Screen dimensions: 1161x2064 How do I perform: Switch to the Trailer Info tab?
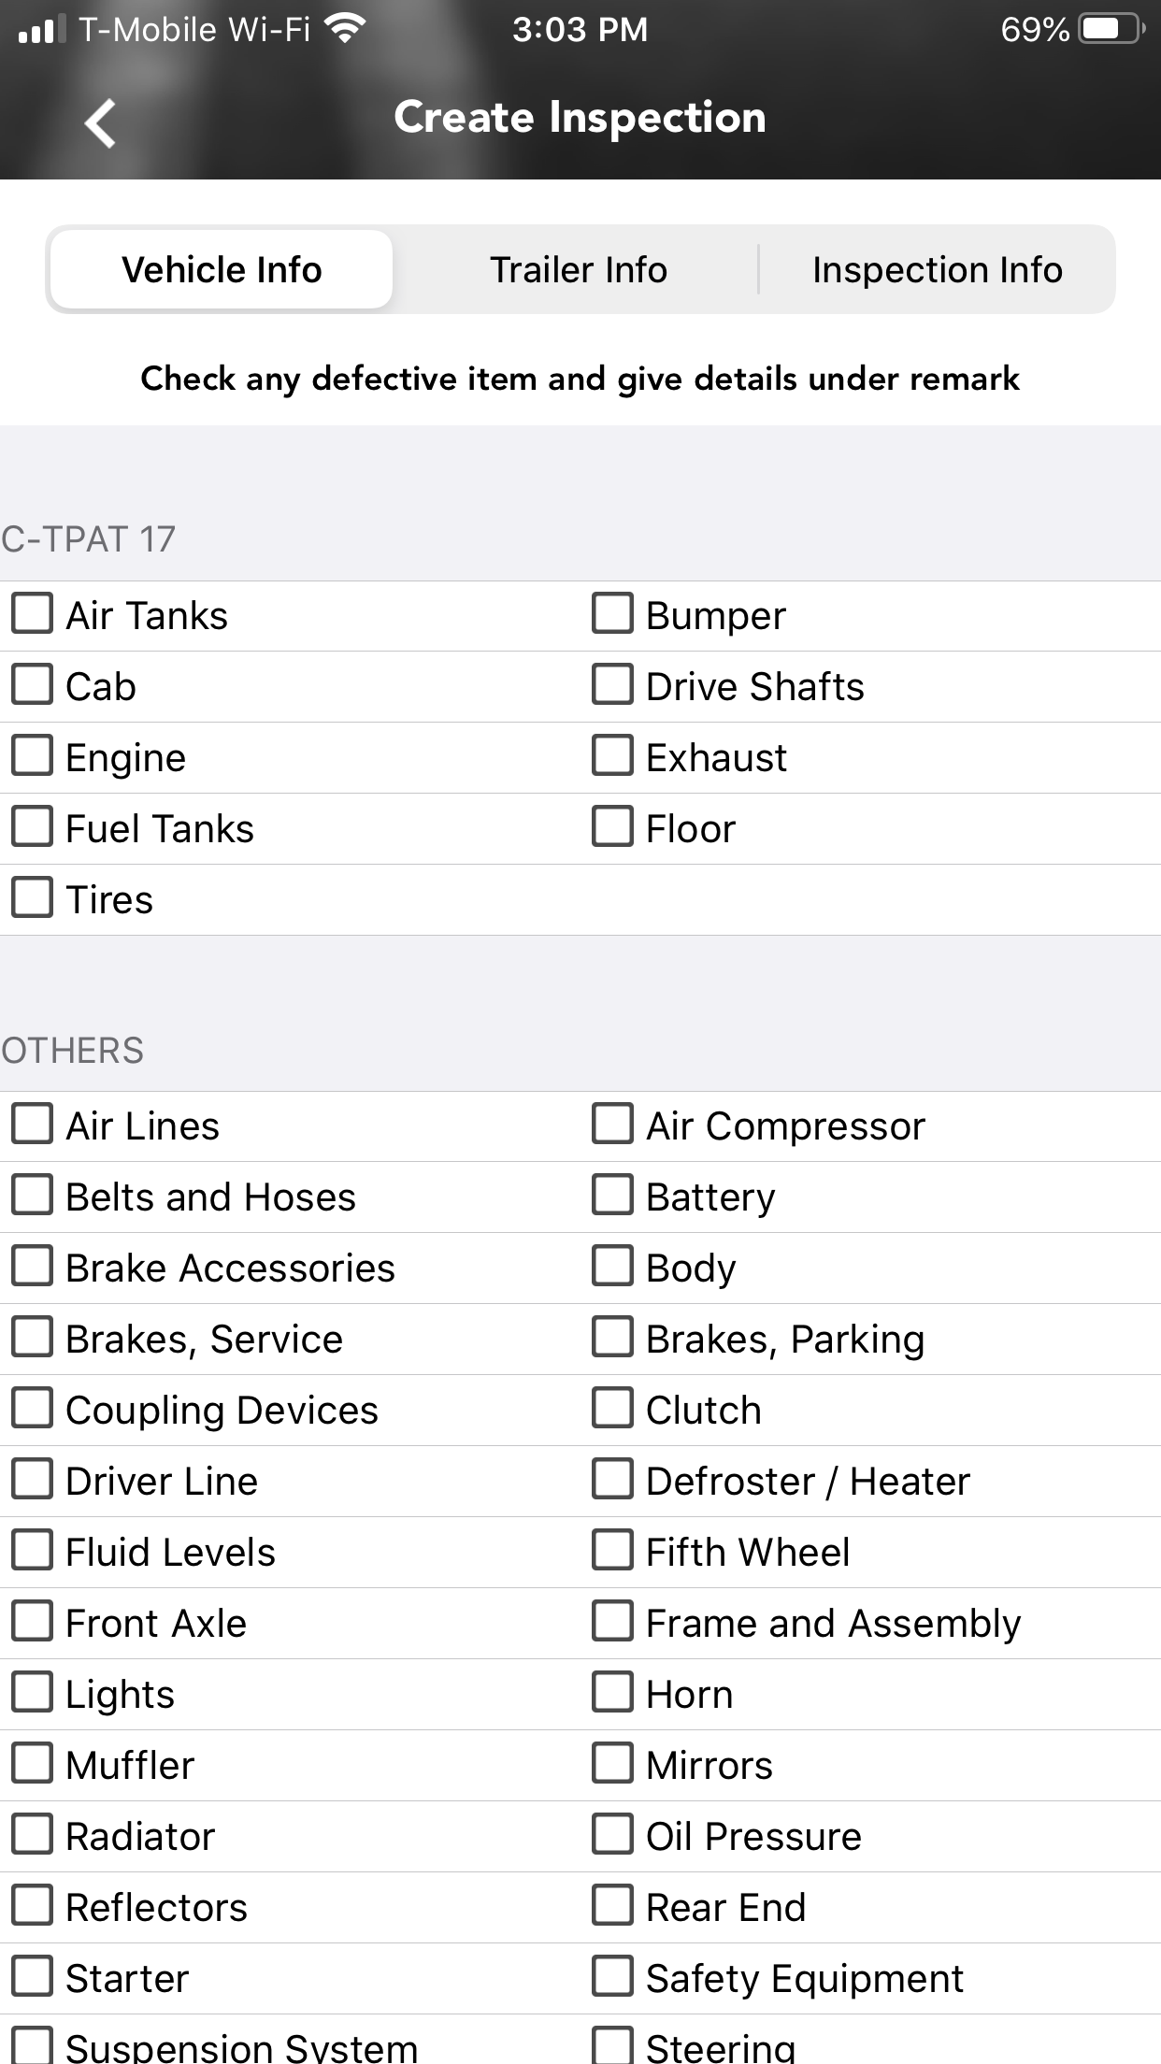point(579,270)
